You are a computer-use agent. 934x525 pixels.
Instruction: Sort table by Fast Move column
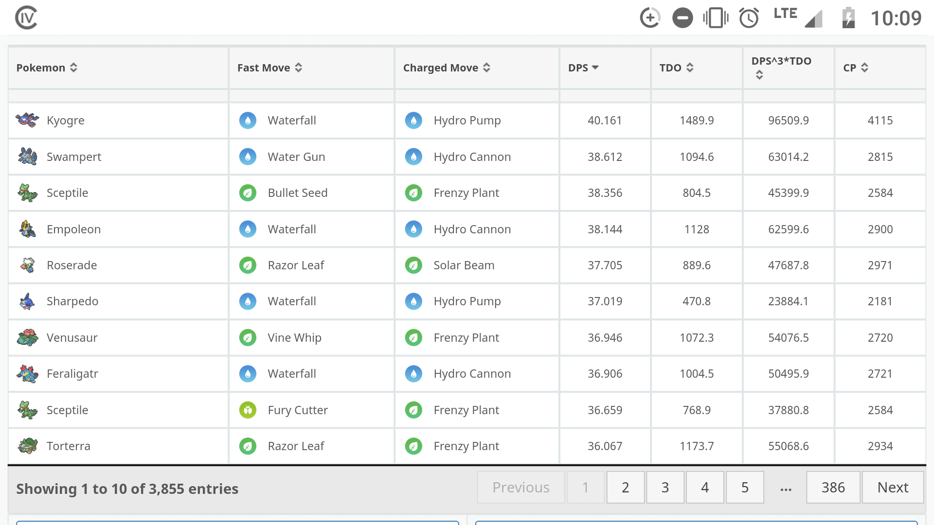click(x=311, y=68)
